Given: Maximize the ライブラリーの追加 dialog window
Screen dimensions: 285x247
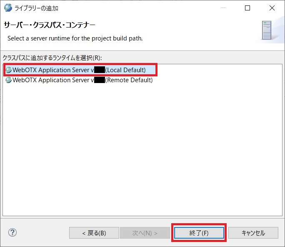Looking at the screenshot, I should (247, 8).
